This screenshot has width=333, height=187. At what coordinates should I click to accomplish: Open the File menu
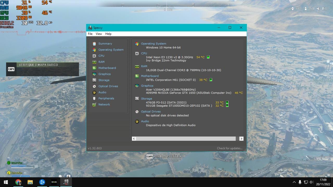[x=90, y=34]
